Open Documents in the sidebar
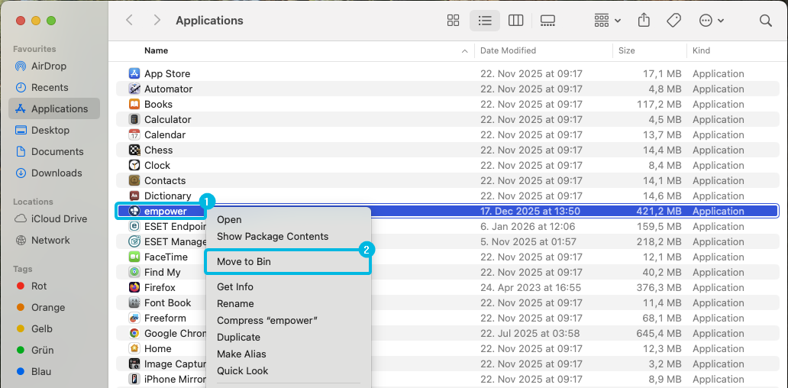788x388 pixels. (54, 151)
